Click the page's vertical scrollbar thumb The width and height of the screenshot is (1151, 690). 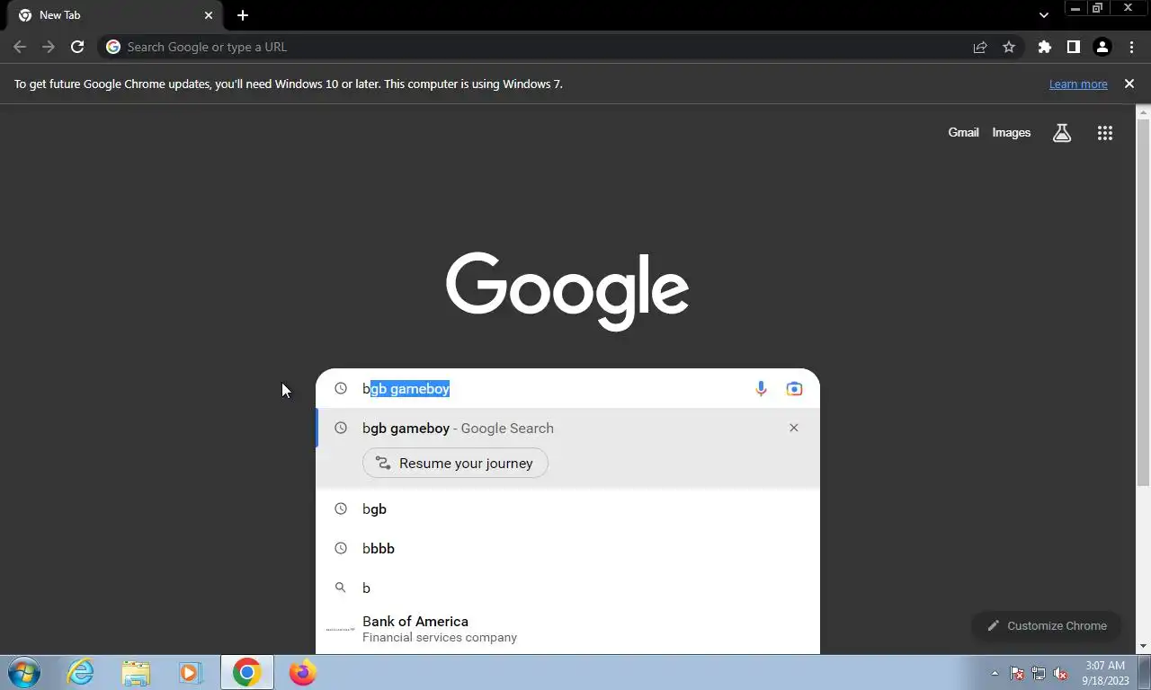(x=1143, y=303)
